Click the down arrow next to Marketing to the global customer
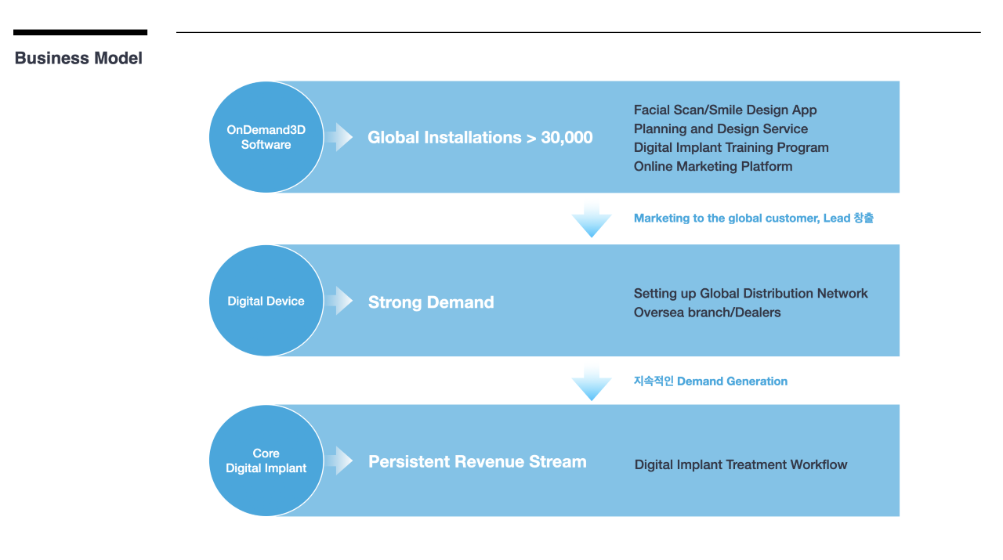The image size is (1003, 560). pyautogui.click(x=592, y=219)
